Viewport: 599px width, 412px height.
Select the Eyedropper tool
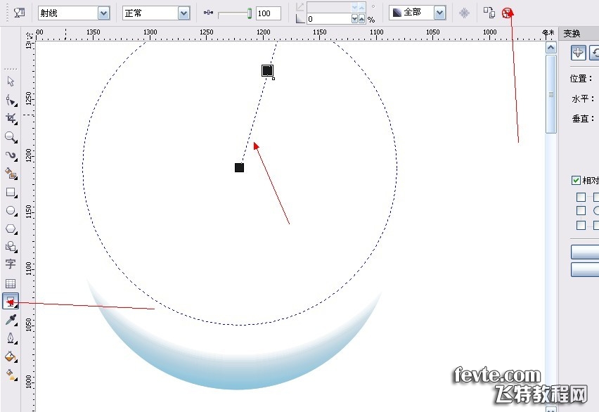tap(11, 320)
